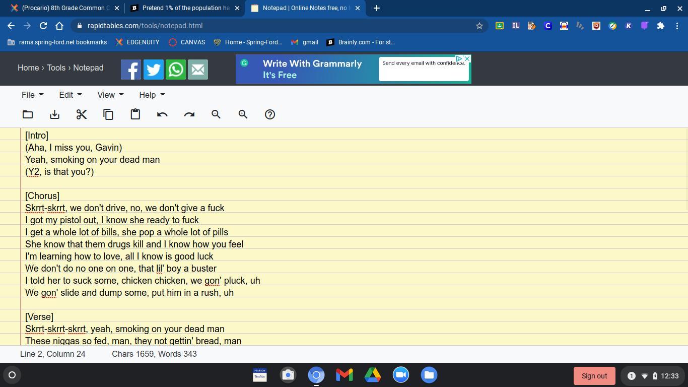Viewport: 688px width, 387px height.
Task: Click the [Chorus] heading line
Action: point(42,196)
